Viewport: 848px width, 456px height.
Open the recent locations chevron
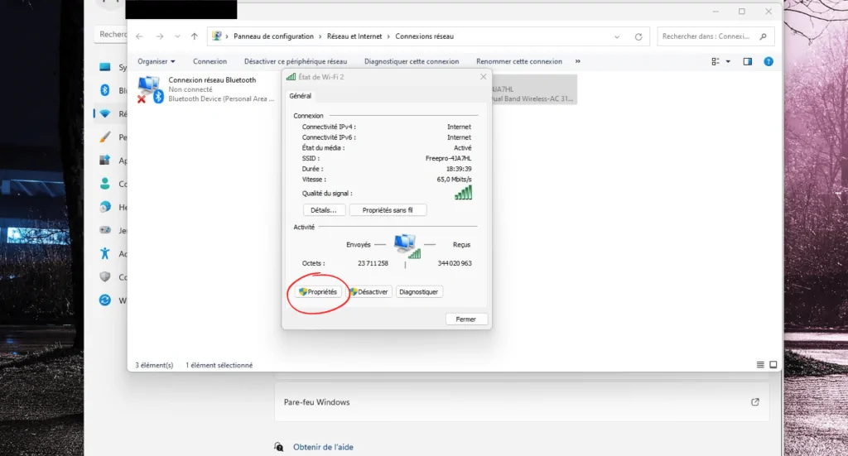(177, 36)
